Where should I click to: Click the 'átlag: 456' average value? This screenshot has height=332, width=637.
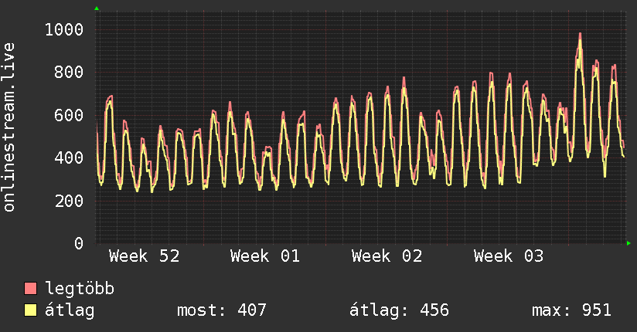pos(400,310)
